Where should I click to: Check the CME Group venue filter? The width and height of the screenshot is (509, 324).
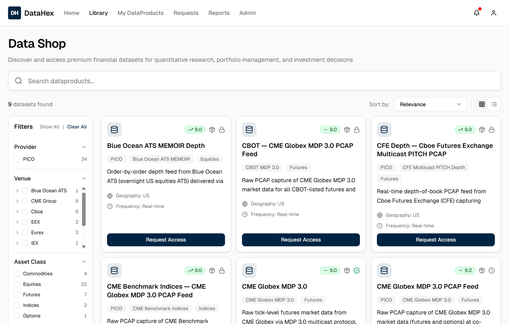coord(25,201)
